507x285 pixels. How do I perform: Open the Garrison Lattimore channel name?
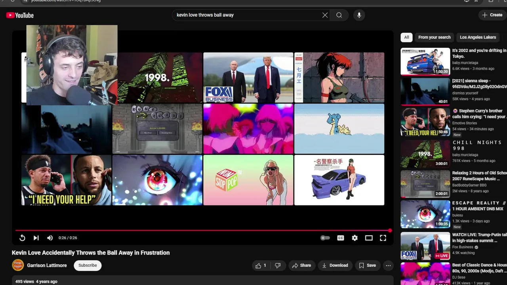(x=47, y=265)
